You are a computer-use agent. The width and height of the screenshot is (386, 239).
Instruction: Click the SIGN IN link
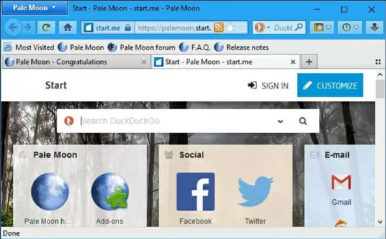(268, 85)
